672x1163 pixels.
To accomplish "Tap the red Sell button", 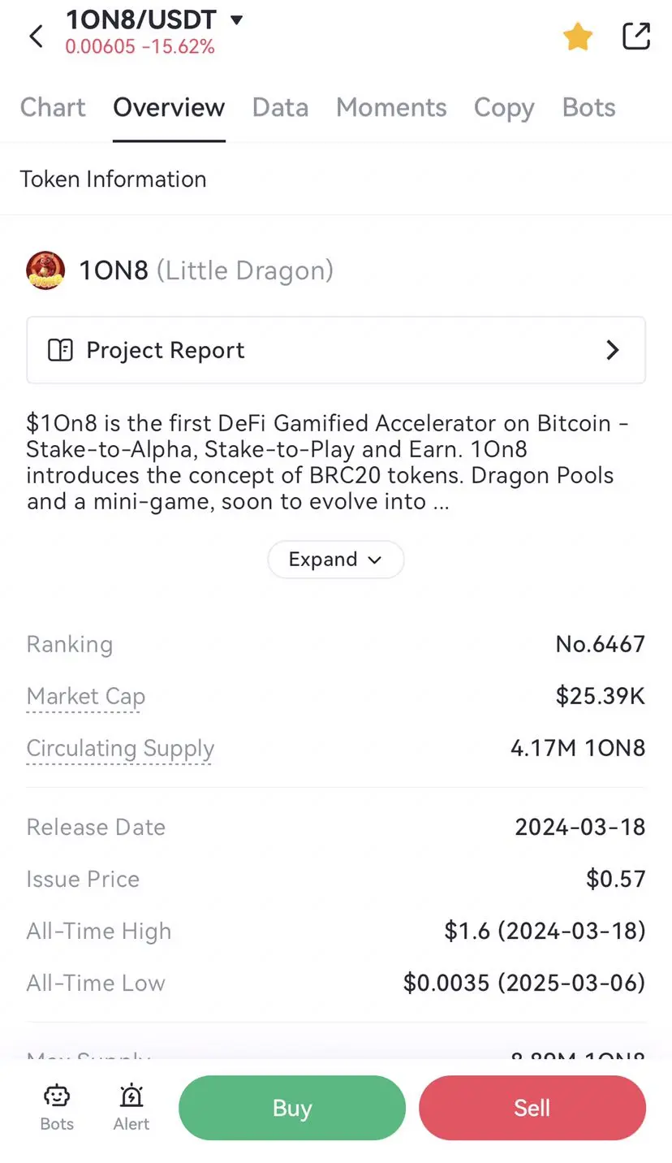I will tap(532, 1108).
